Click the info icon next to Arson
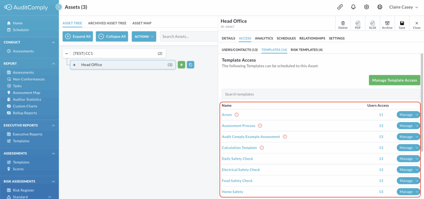Viewport: 424px width, 199px height. (237, 115)
